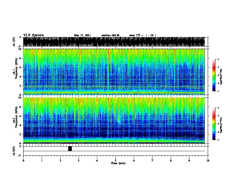
Task: Click time-axis tick label '3'
Action: pyautogui.click(x=79, y=161)
